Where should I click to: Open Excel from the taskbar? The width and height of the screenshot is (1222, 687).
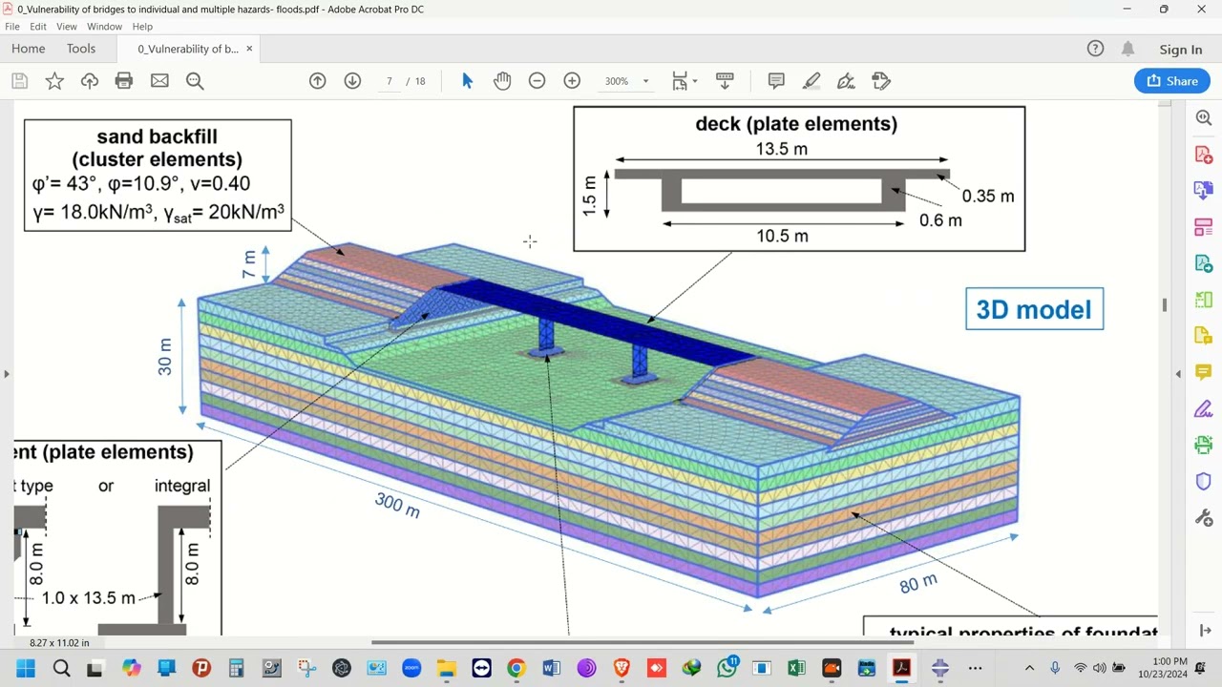(x=796, y=668)
